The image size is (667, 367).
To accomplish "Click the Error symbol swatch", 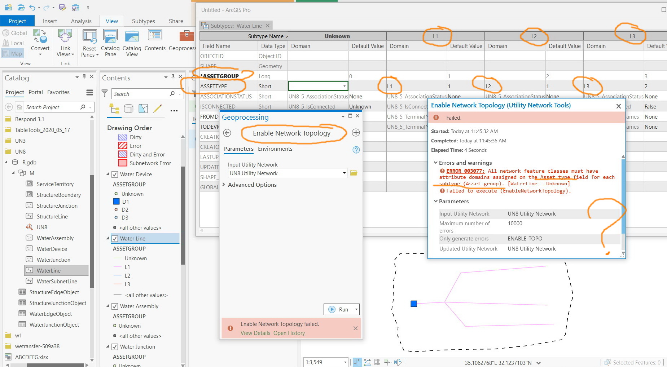I will pos(123,146).
